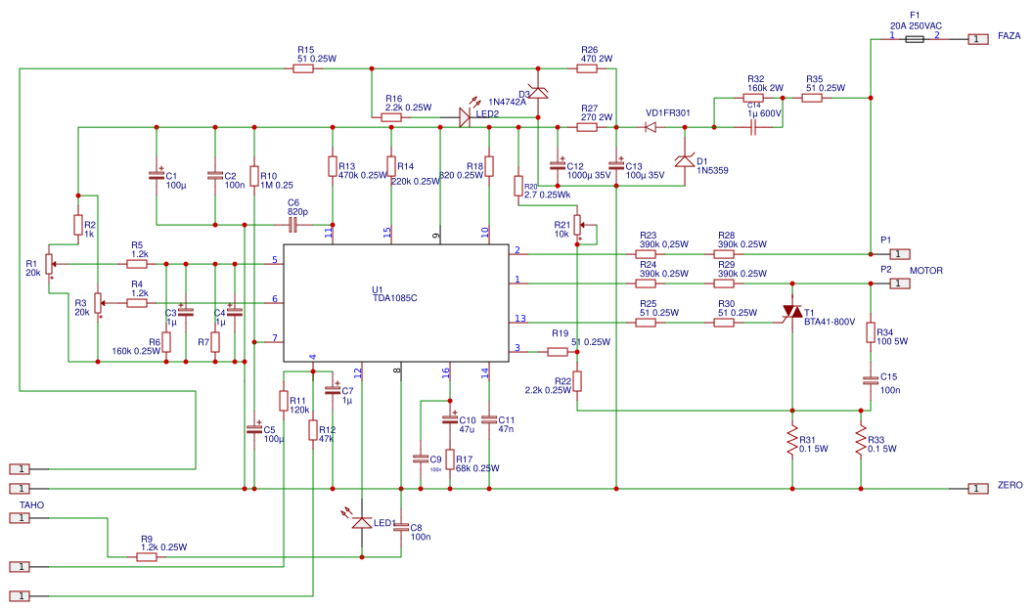This screenshot has width=1033, height=611.
Task: Select the FAZA connector terminal
Action: [977, 39]
